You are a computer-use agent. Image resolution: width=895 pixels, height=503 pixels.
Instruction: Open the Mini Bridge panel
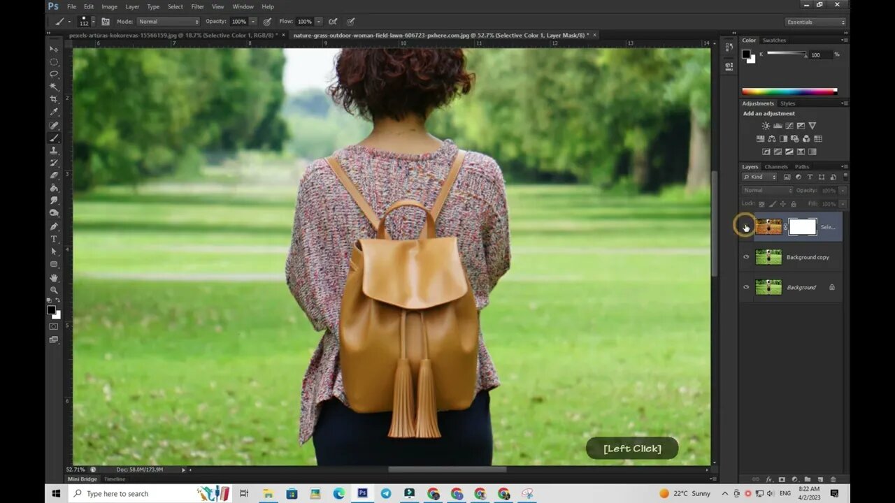click(82, 479)
